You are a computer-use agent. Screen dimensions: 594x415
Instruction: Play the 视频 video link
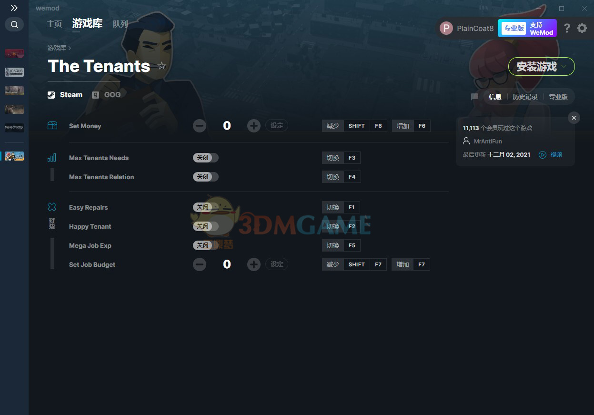(x=551, y=155)
